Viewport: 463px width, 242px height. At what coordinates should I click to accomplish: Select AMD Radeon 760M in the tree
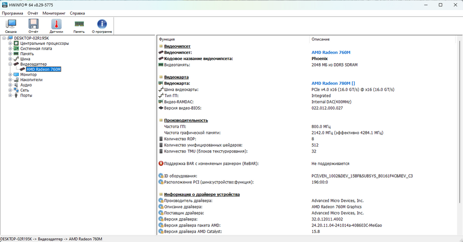coord(43,70)
